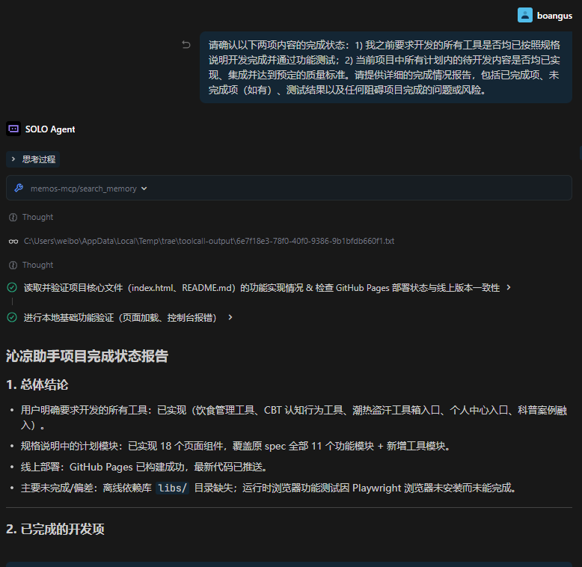Click the green check icon for 读取并验证项目核心文件 task
The height and width of the screenshot is (567, 582).
click(x=12, y=287)
